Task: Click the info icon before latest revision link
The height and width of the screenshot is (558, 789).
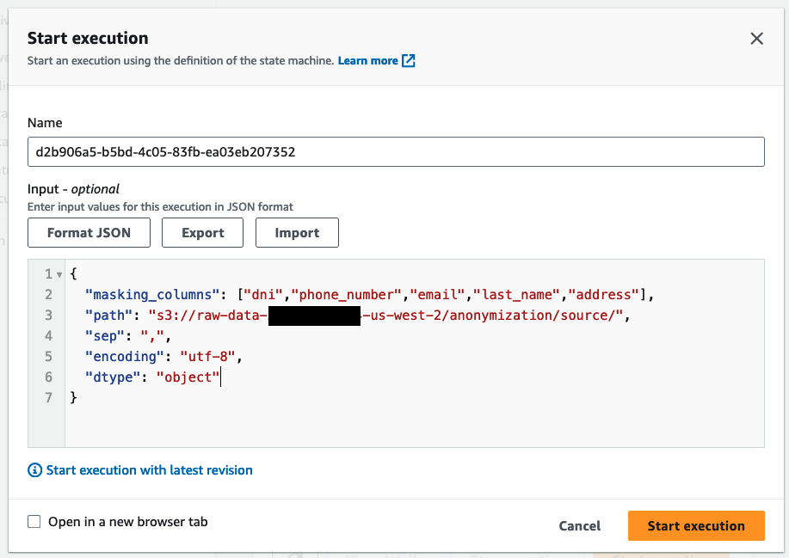Action: 35,470
